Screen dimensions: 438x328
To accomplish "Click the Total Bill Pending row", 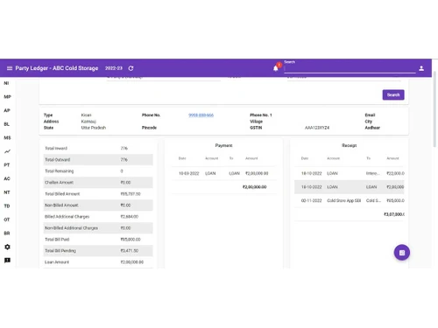I will pos(98,251).
